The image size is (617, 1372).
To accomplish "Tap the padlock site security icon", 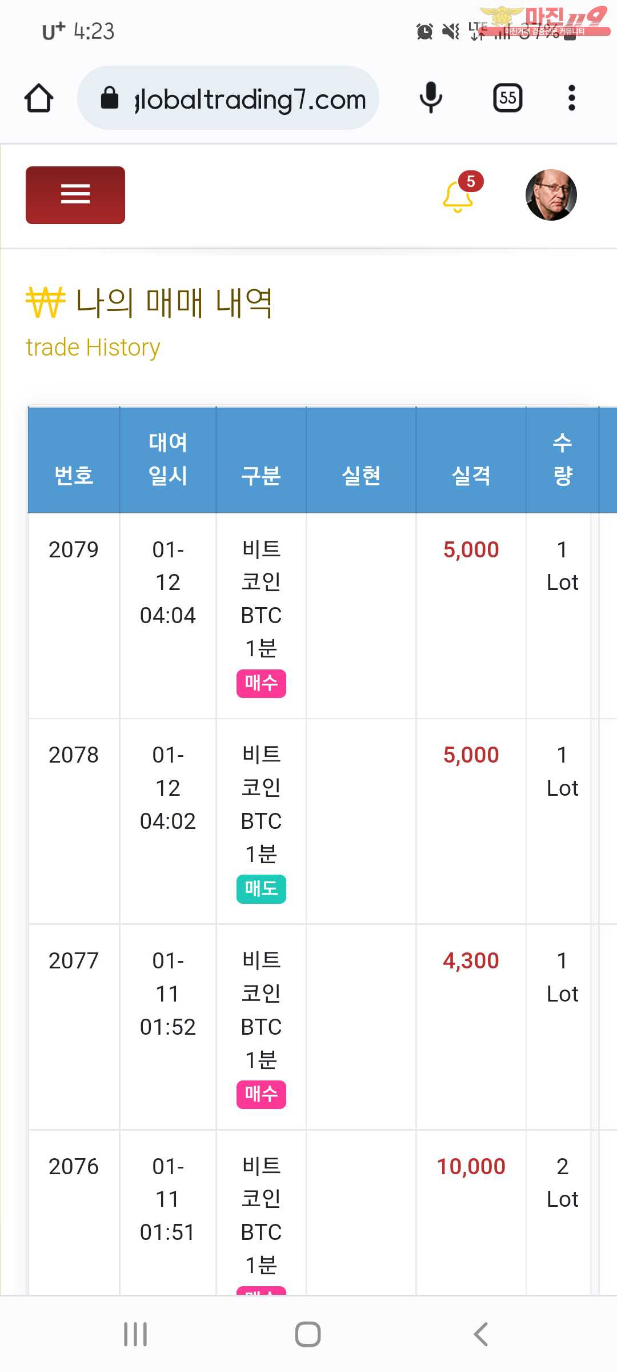I will (x=110, y=98).
